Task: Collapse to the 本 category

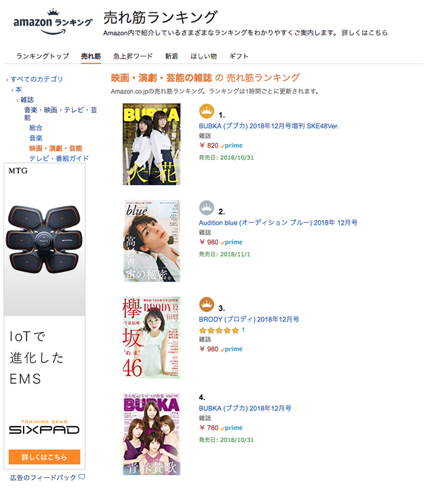Action: (19, 90)
